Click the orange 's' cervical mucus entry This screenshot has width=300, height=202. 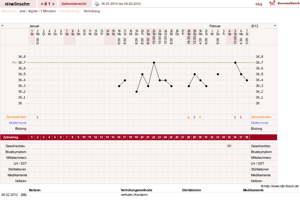[x=189, y=117]
